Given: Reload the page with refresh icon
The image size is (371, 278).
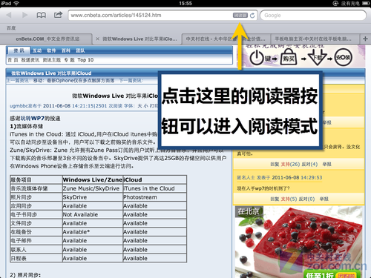Looking at the screenshot, I should pos(252,16).
